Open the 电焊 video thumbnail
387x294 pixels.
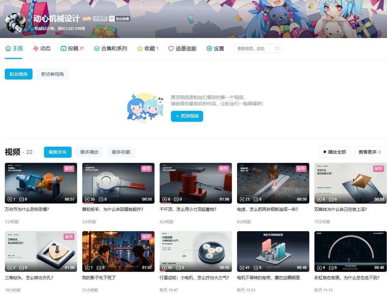pyautogui.click(x=273, y=183)
